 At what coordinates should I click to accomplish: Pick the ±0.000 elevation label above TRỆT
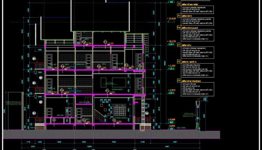pos(172,119)
